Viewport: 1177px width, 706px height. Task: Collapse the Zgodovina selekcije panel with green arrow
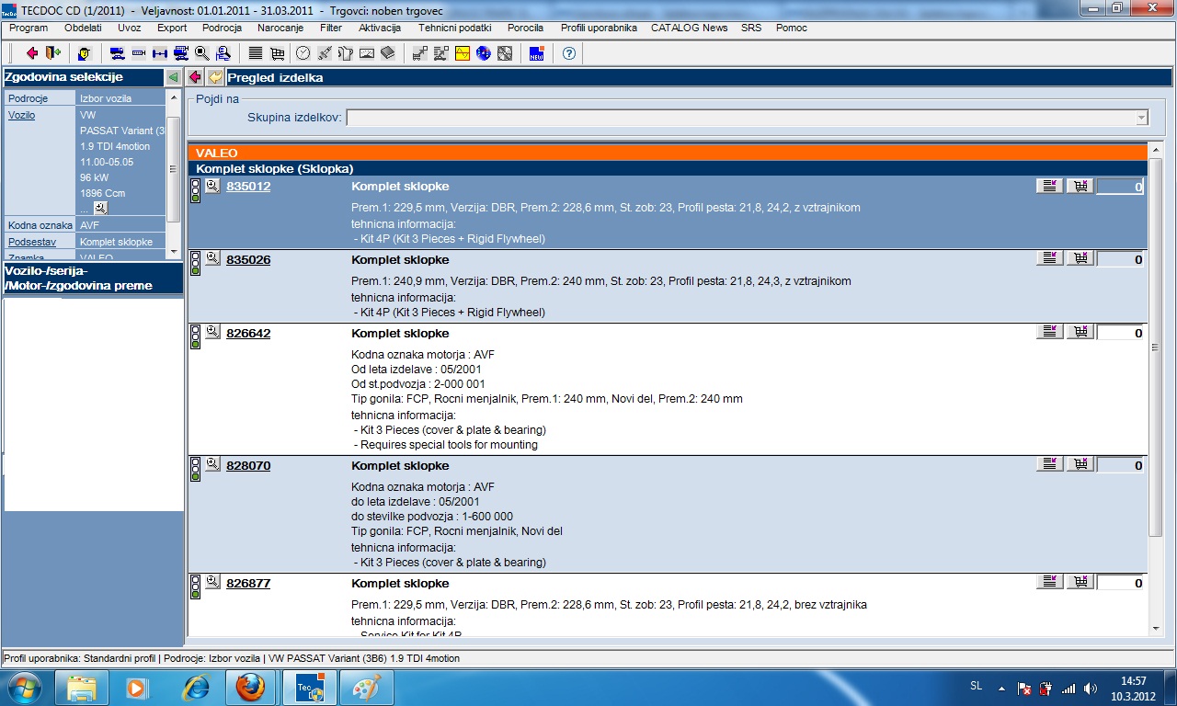[x=173, y=77]
